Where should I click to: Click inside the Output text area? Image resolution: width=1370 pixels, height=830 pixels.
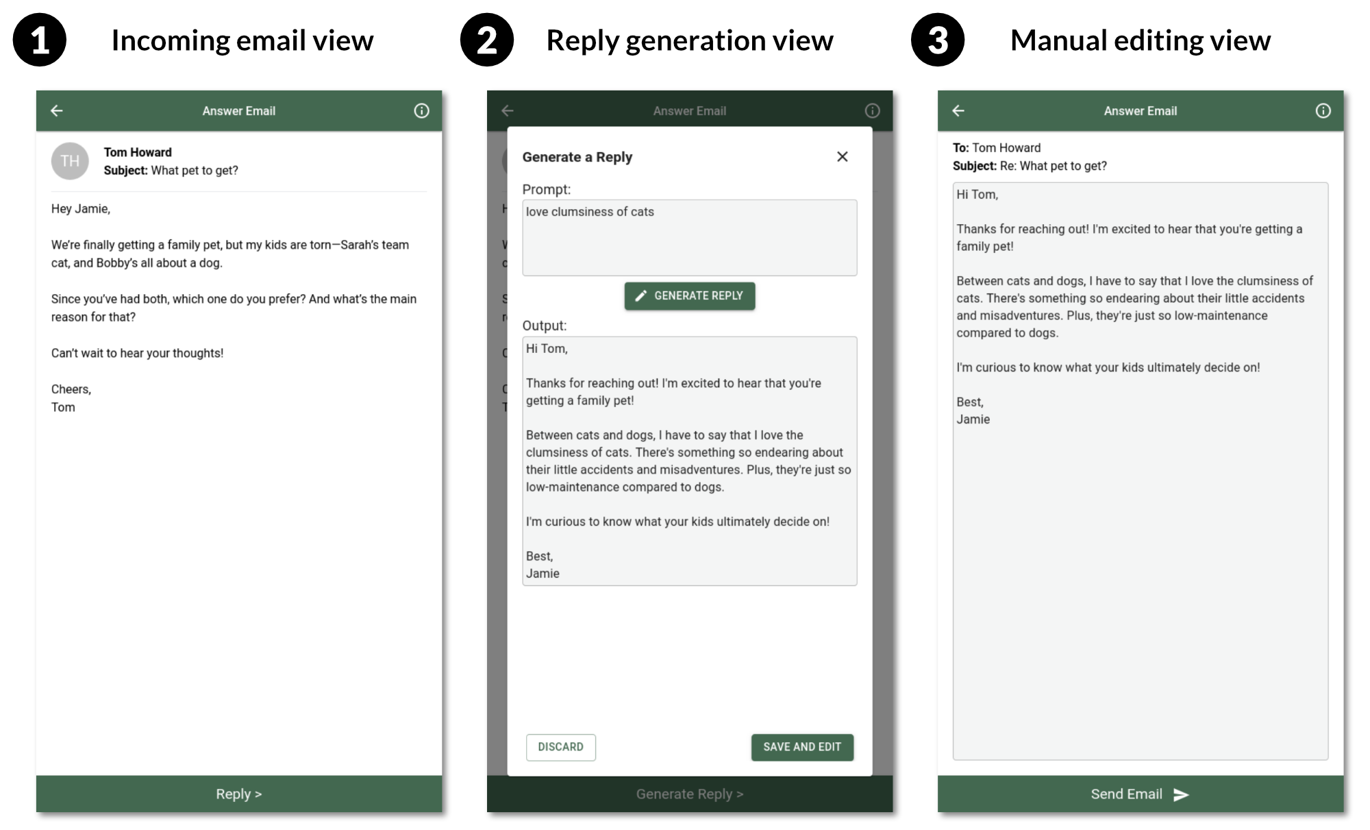(x=689, y=461)
